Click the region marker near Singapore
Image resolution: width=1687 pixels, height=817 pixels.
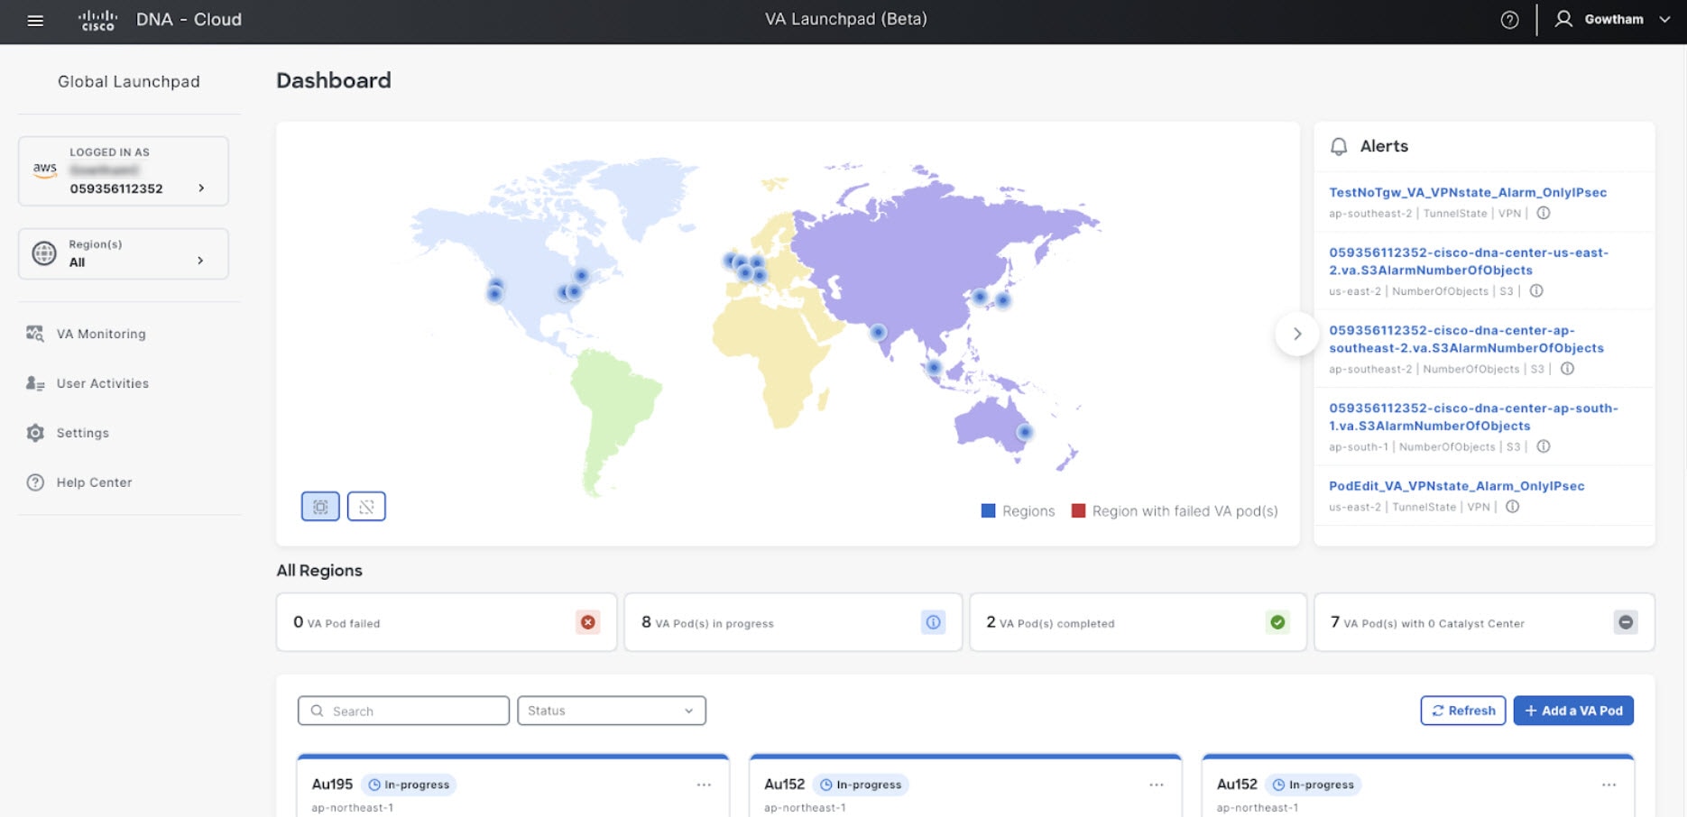[934, 367]
